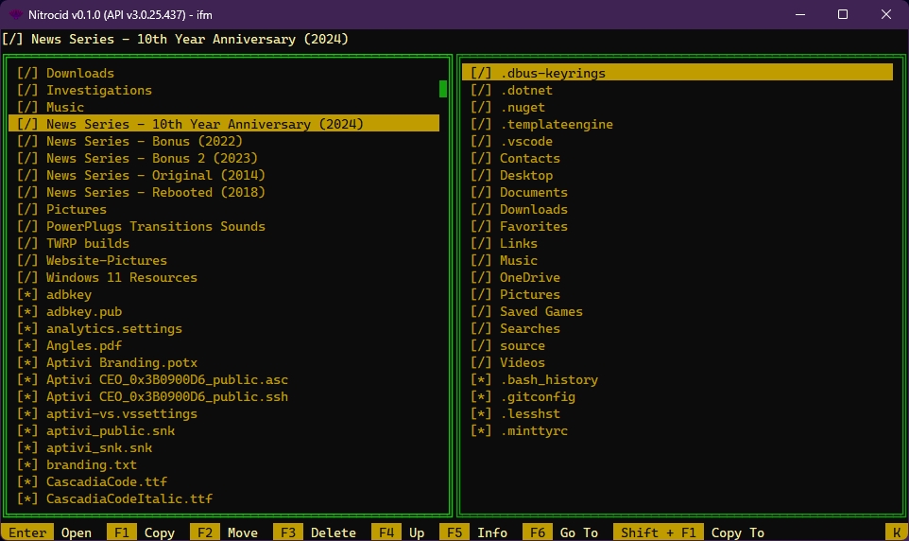Select the .dotnet folder in right pane

pos(525,91)
